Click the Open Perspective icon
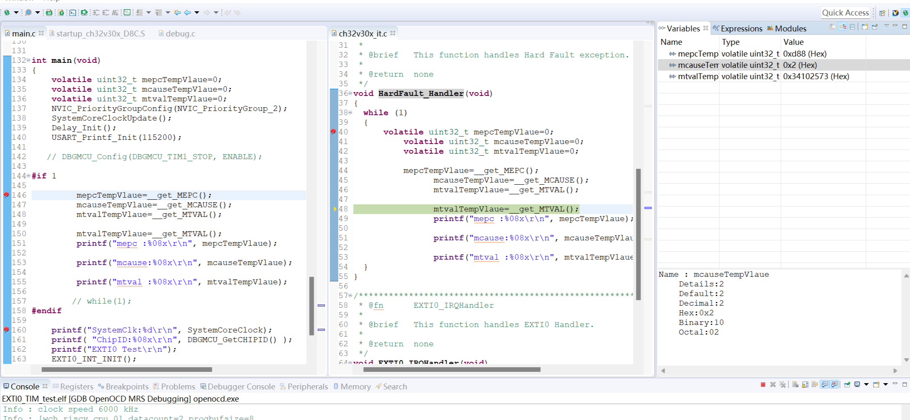The width and height of the screenshot is (910, 420). [x=882, y=13]
